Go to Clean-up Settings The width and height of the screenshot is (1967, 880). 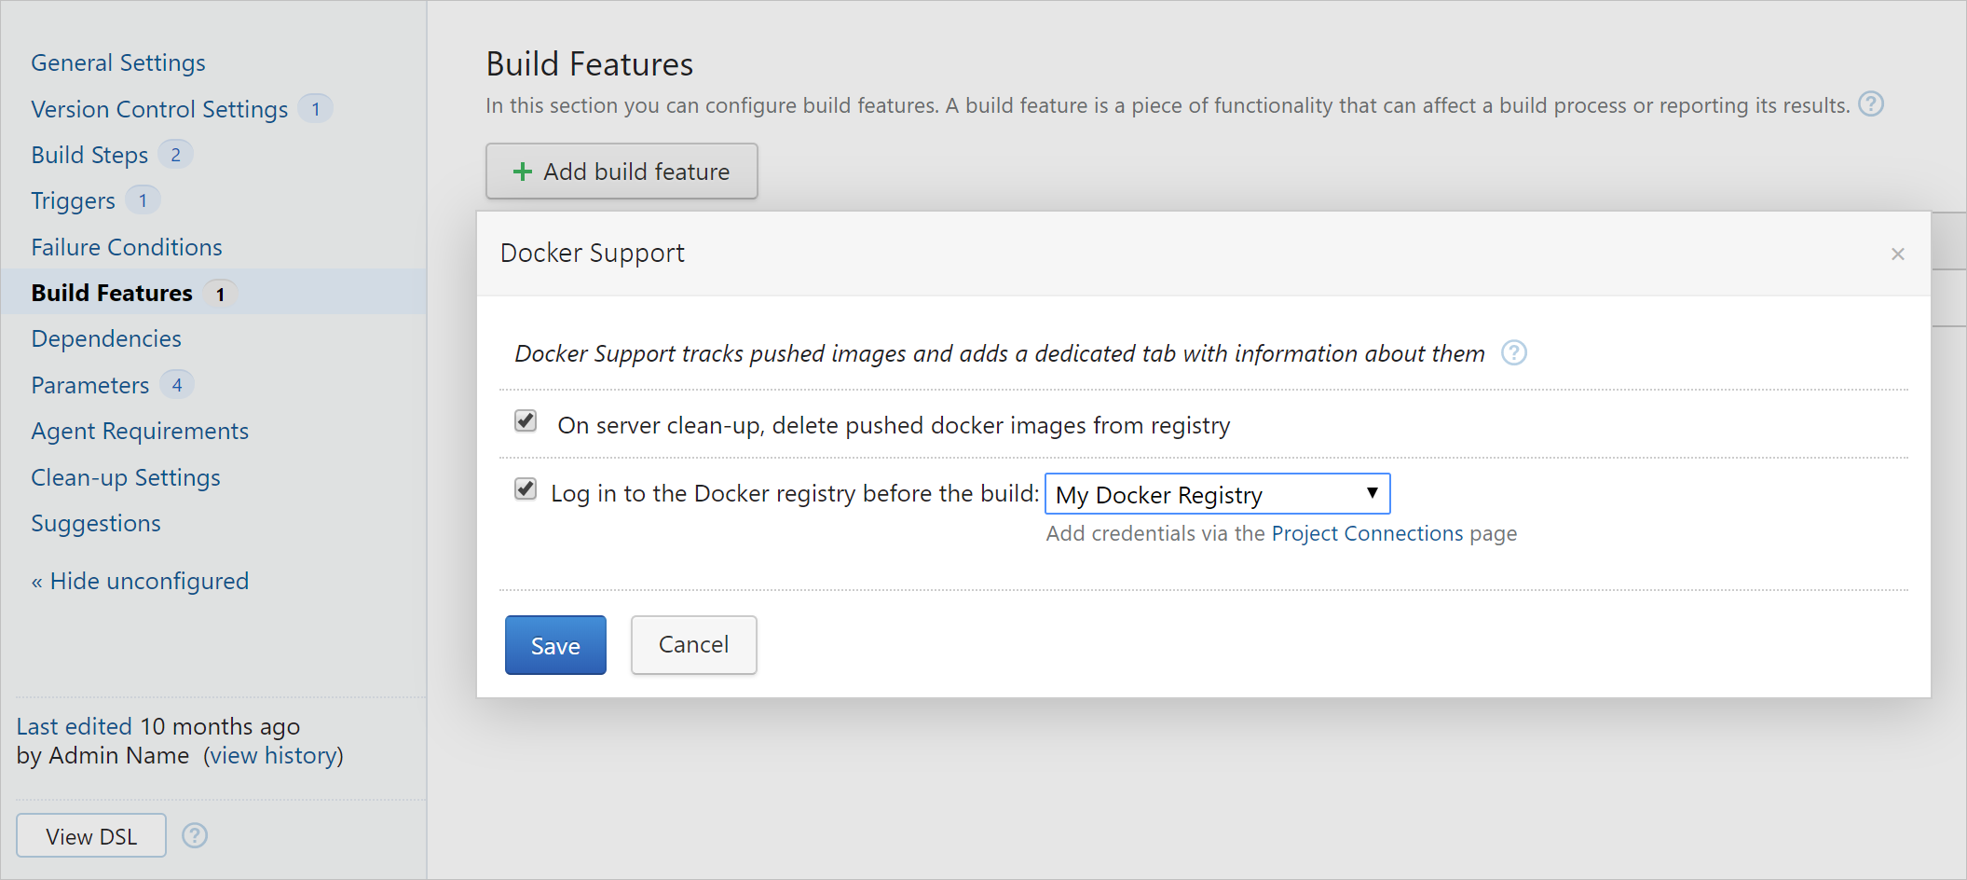click(125, 477)
